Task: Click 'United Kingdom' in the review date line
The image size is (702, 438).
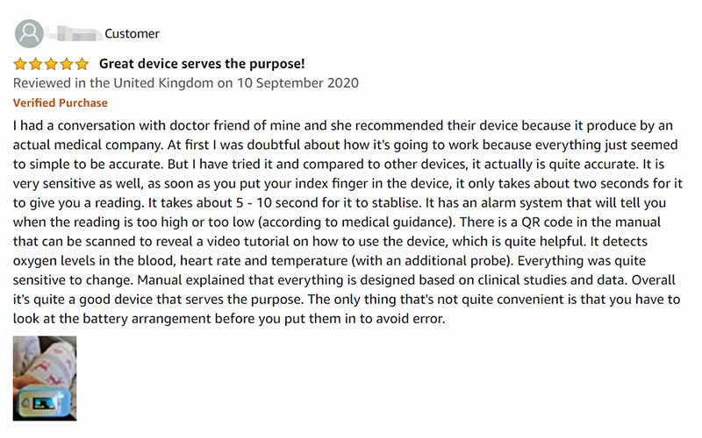Action: click(163, 83)
